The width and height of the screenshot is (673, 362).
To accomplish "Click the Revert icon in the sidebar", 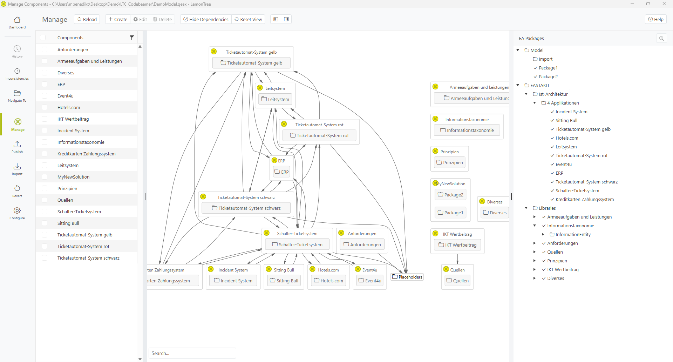I will (17, 191).
